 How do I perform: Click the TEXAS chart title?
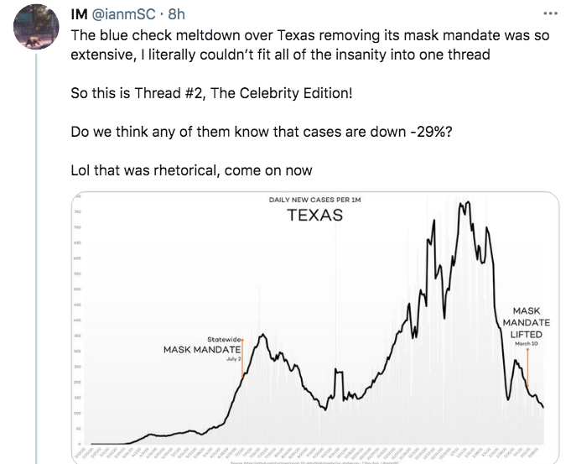click(x=314, y=216)
